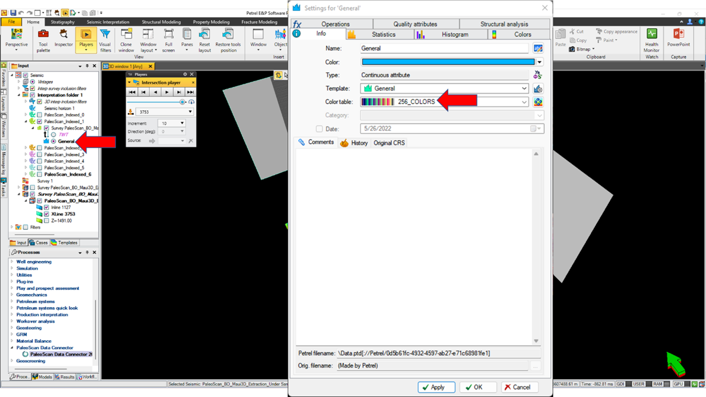The width and height of the screenshot is (706, 397).
Task: Click the OK button
Action: coord(478,387)
